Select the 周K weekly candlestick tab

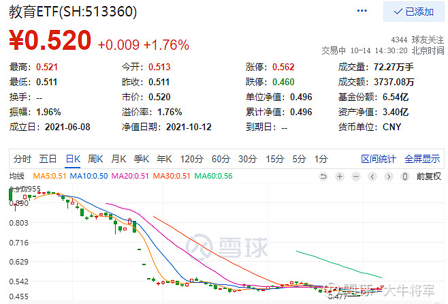tap(95, 159)
